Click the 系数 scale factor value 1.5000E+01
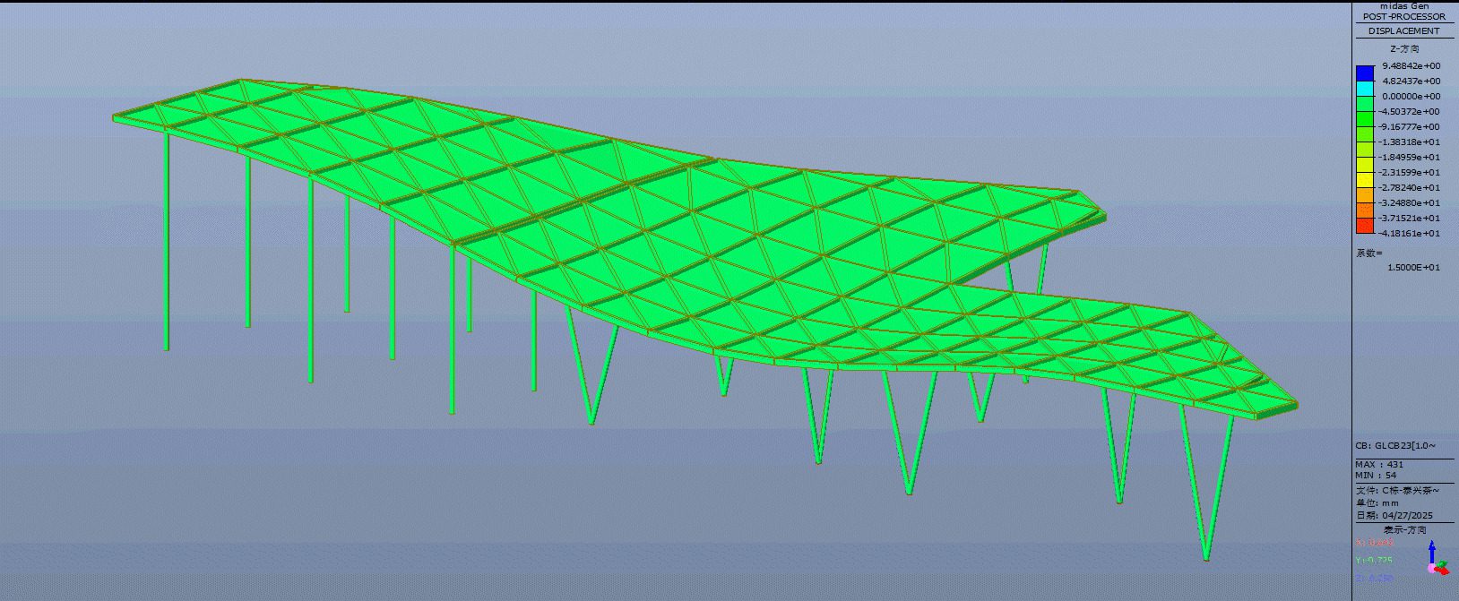The height and width of the screenshot is (601, 1459). 1413,267
